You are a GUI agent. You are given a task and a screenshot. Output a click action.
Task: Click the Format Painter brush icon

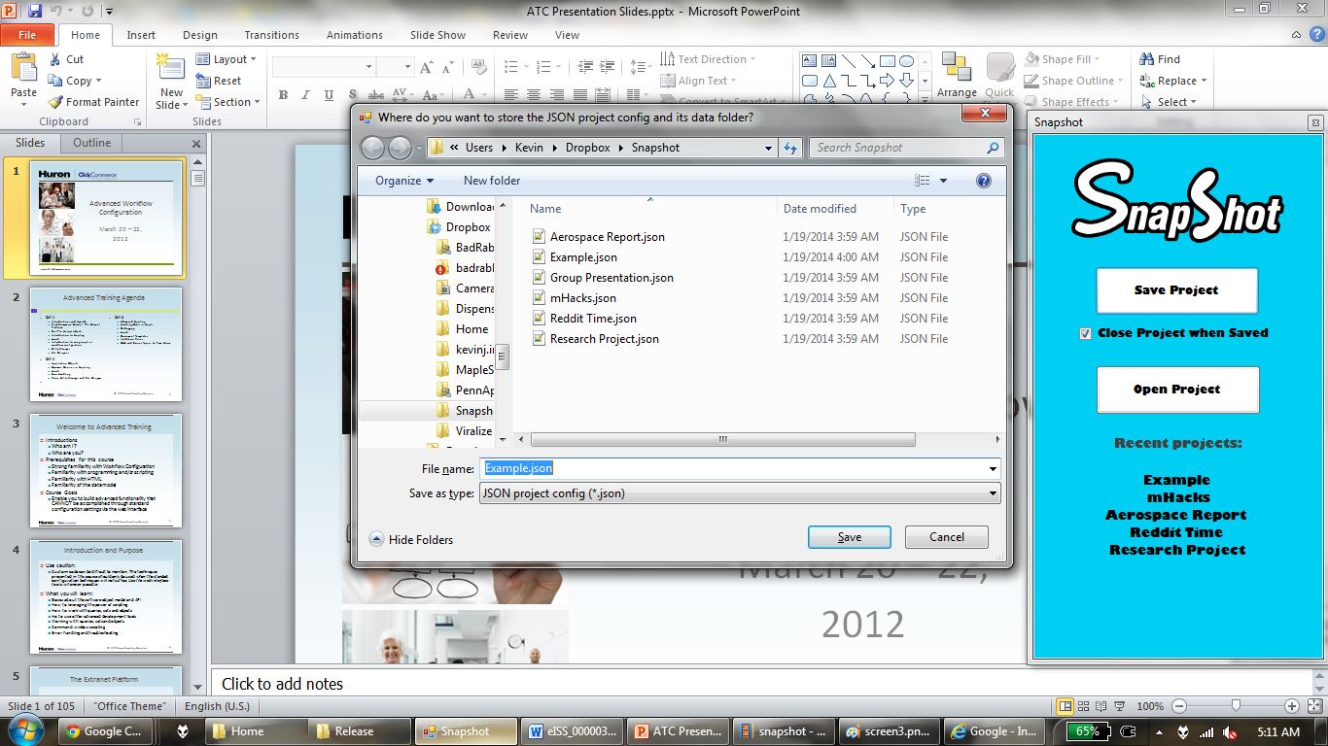pos(55,102)
